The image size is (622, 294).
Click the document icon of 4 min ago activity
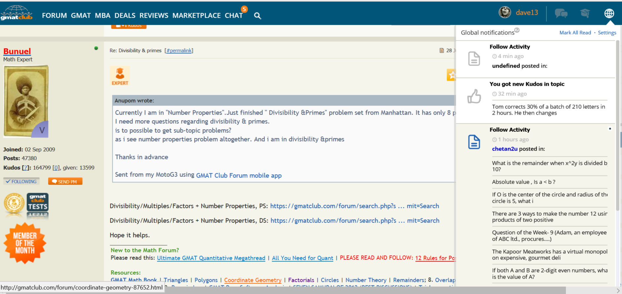pos(474,59)
